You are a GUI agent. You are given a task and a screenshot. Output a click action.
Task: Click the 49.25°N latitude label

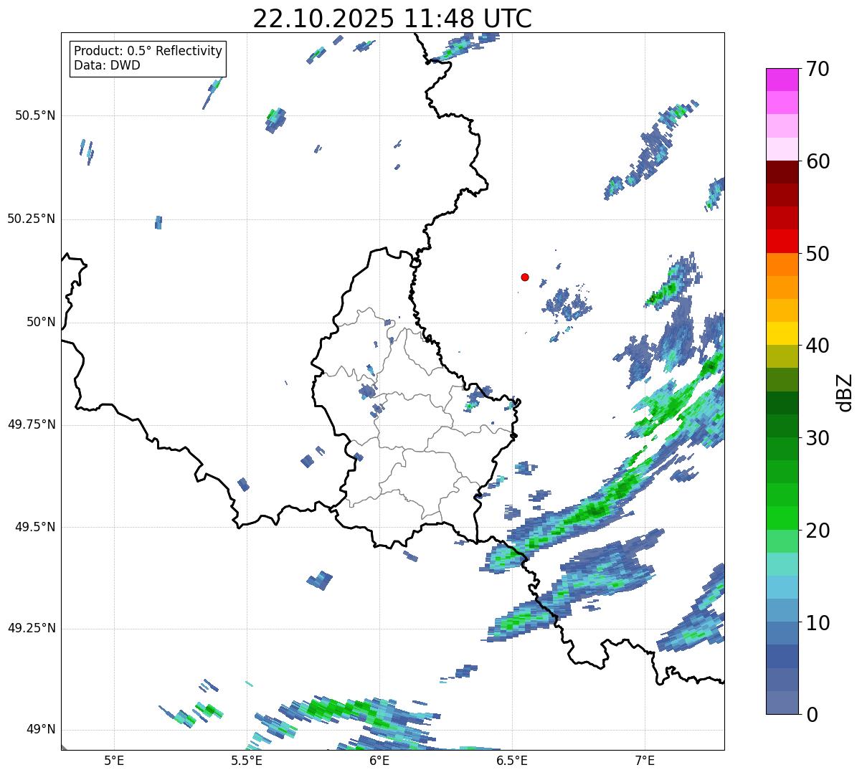tap(31, 628)
